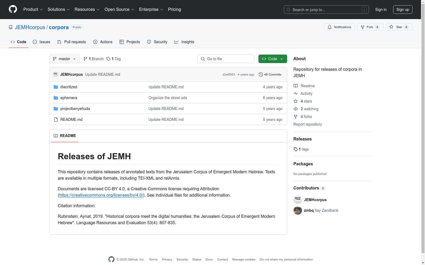
Task: Open the corpora repository link
Action: (59, 27)
